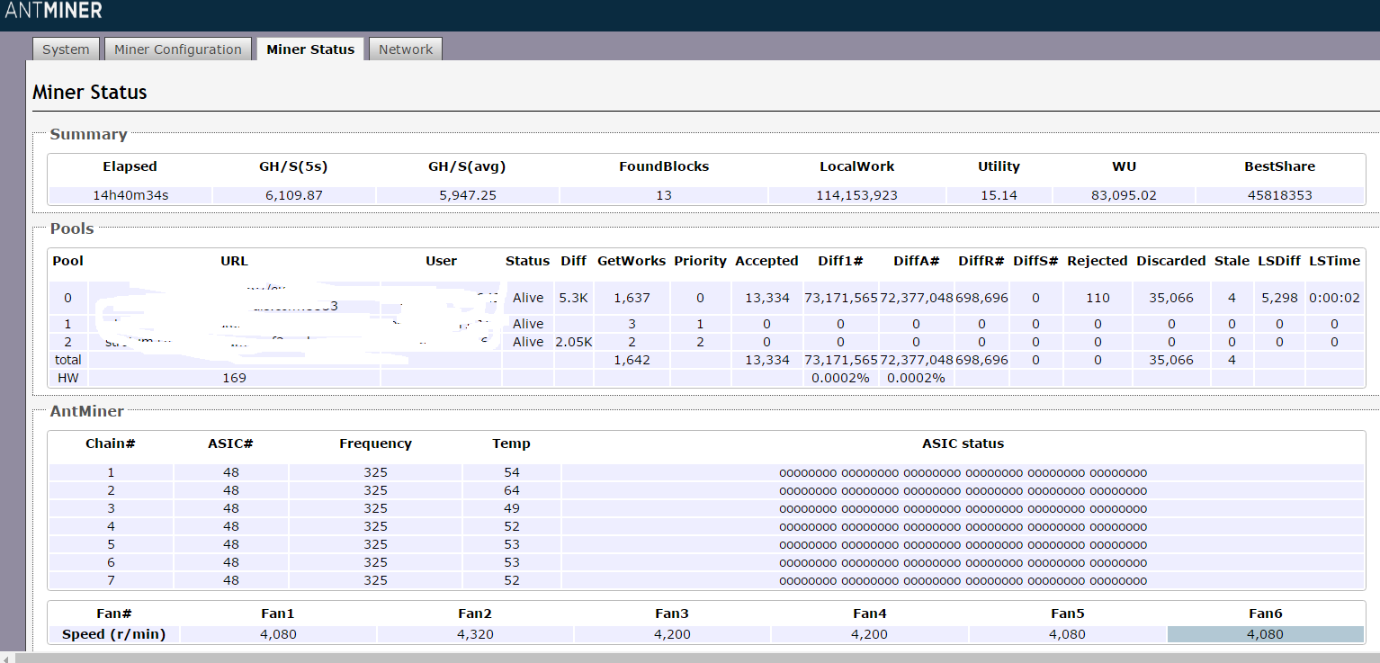This screenshot has width=1380, height=663.
Task: Open the System tab
Action: [x=66, y=49]
